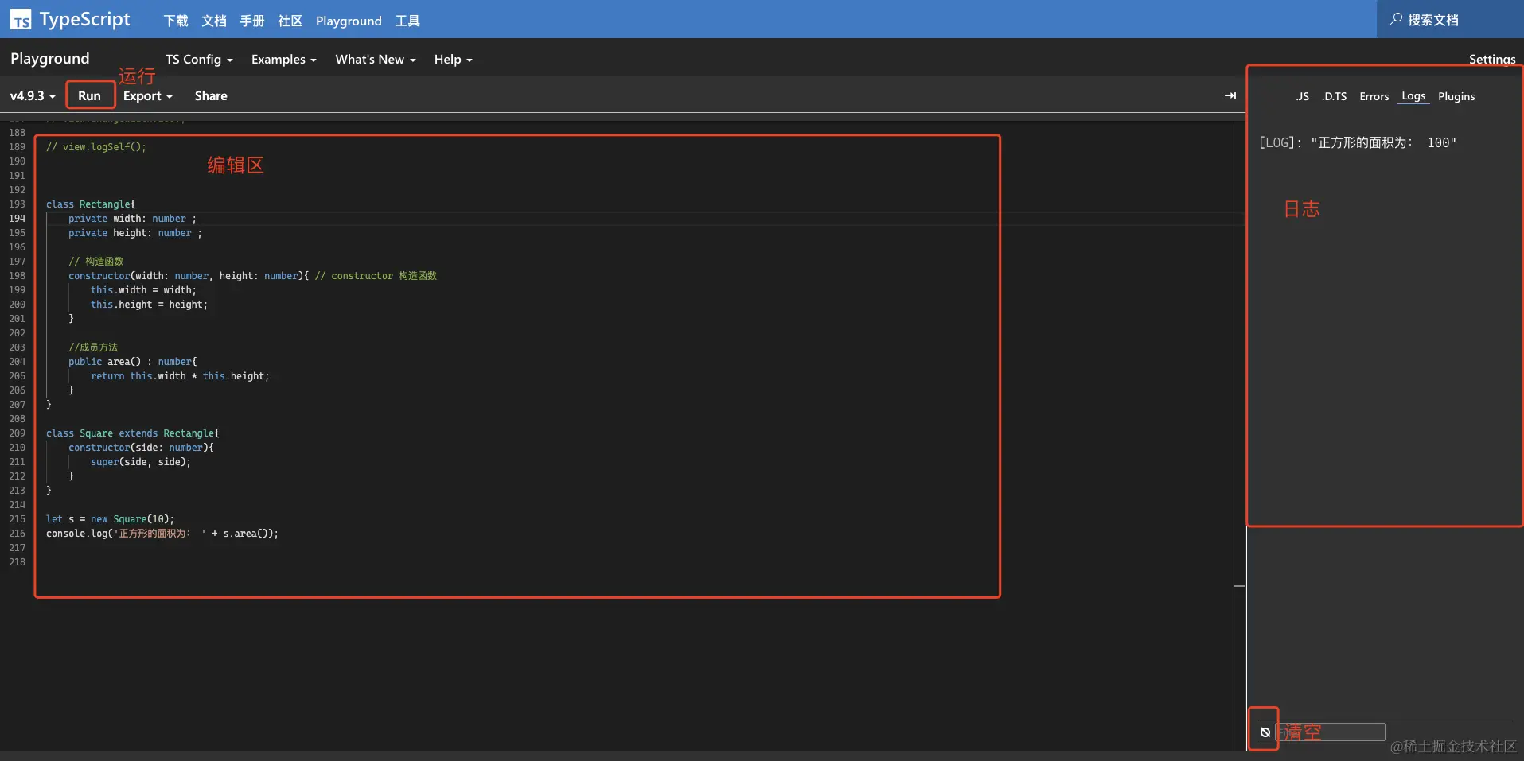The height and width of the screenshot is (761, 1524).
Task: Click the Share button
Action: pos(211,96)
